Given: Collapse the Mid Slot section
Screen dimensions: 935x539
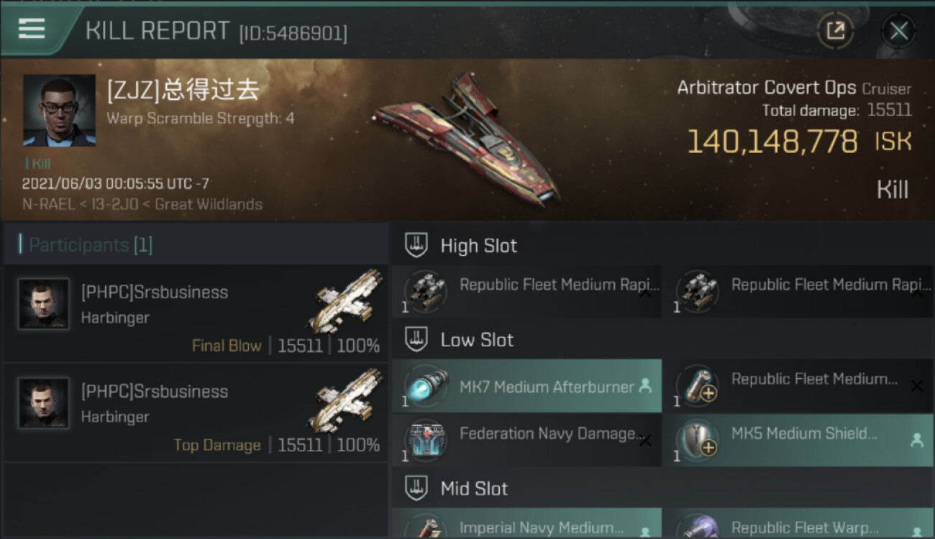Looking at the screenshot, I should 416,489.
